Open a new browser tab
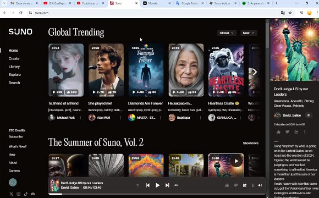 point(276,3)
